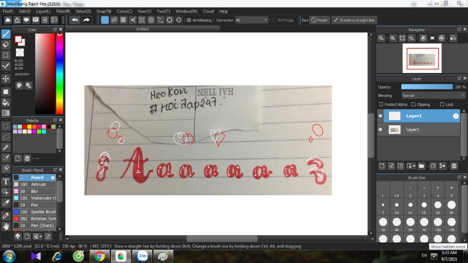Click the rainbow hue slider bar
The height and width of the screenshot is (263, 468).
coord(59,74)
